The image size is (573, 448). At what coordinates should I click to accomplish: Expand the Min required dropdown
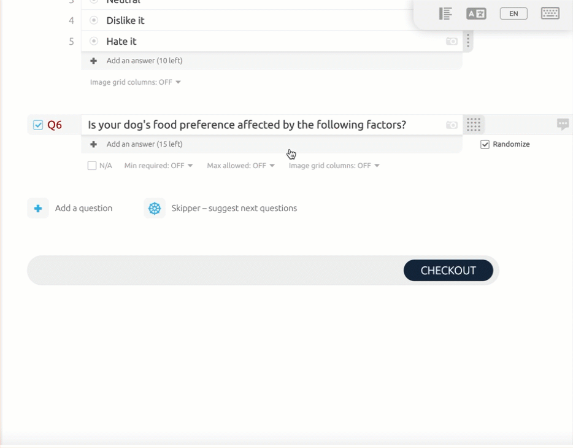click(x=158, y=166)
